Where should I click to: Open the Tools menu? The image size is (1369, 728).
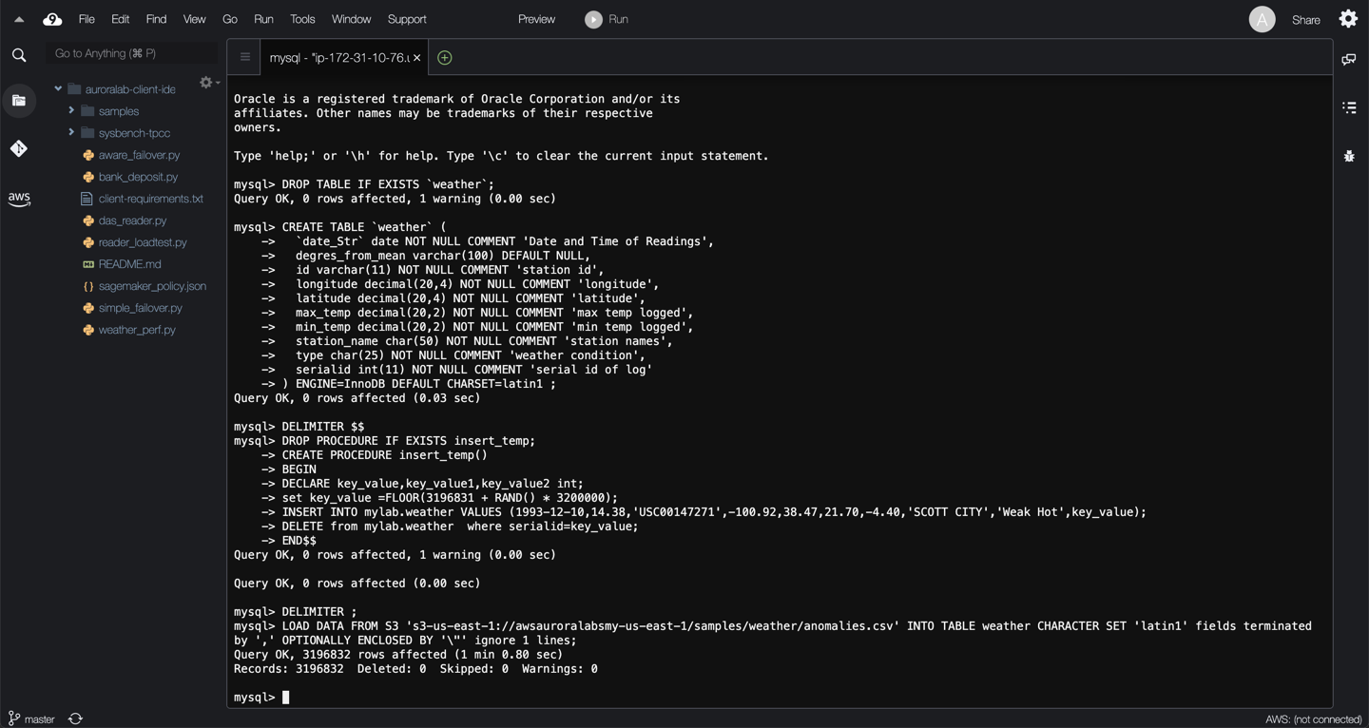point(302,19)
